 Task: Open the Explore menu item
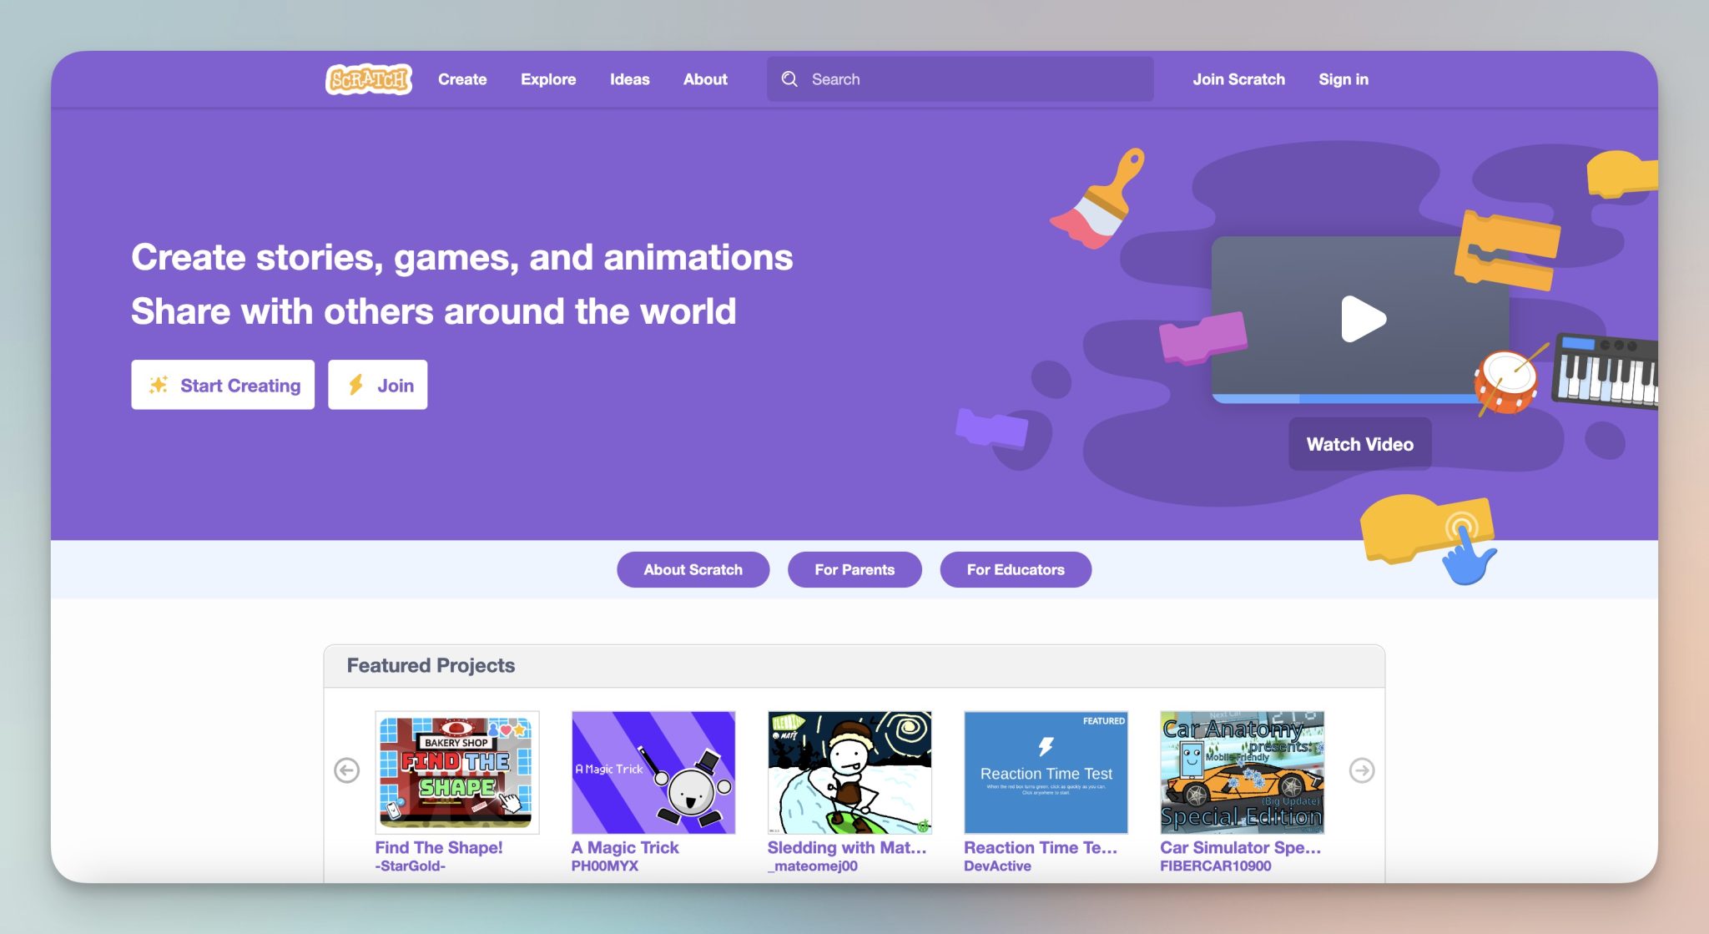click(x=548, y=79)
